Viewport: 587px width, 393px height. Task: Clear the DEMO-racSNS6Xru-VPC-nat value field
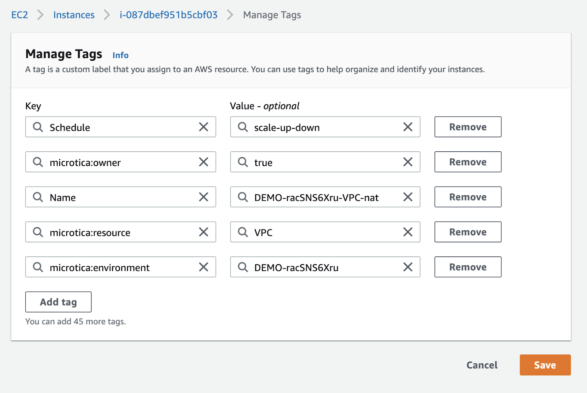click(408, 197)
